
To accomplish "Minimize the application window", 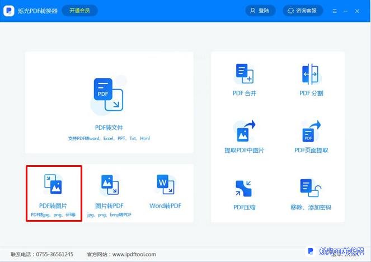I will pyautogui.click(x=347, y=11).
